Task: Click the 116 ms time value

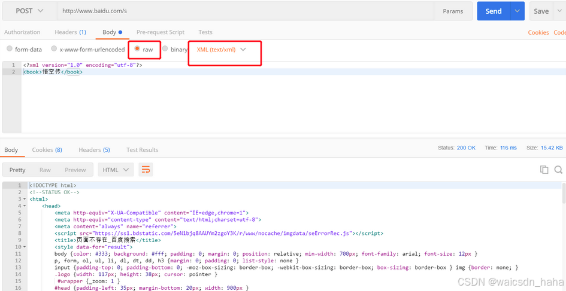Action: (x=509, y=148)
